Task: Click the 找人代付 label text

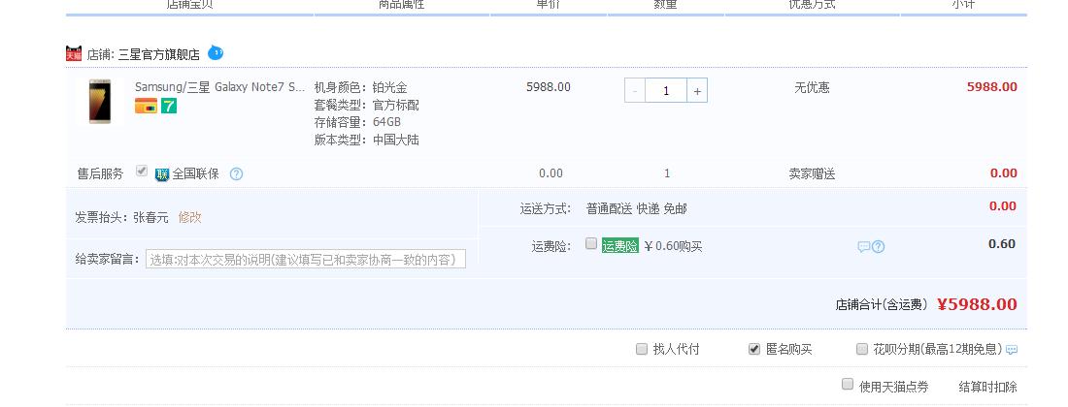Action: [x=677, y=350]
